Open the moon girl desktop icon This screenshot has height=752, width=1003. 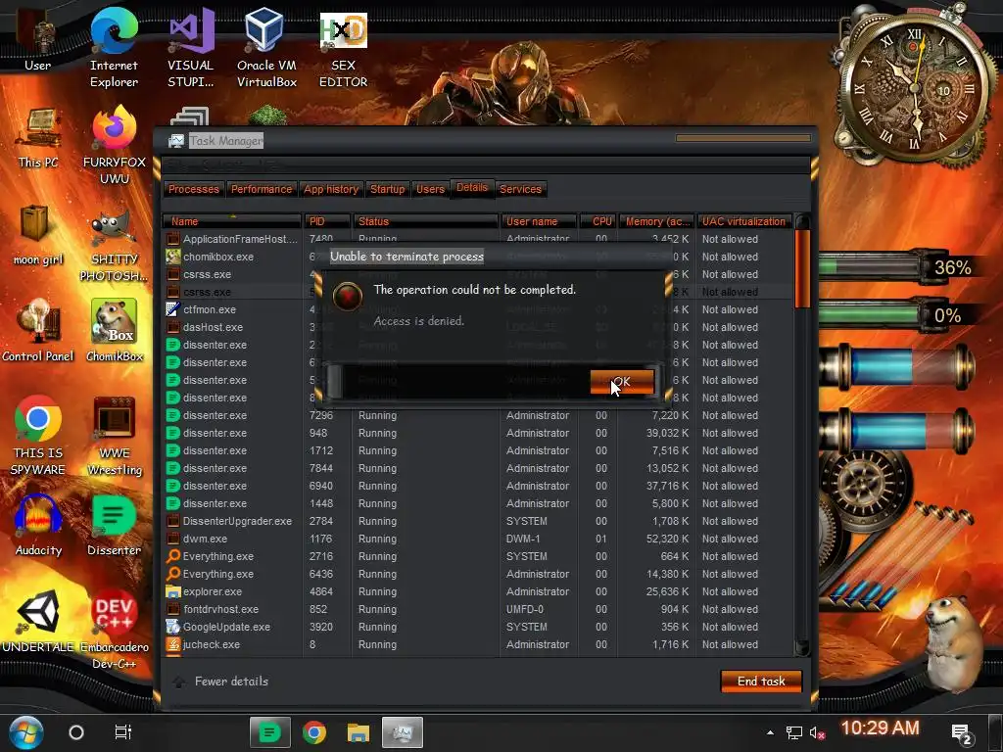coord(38,235)
